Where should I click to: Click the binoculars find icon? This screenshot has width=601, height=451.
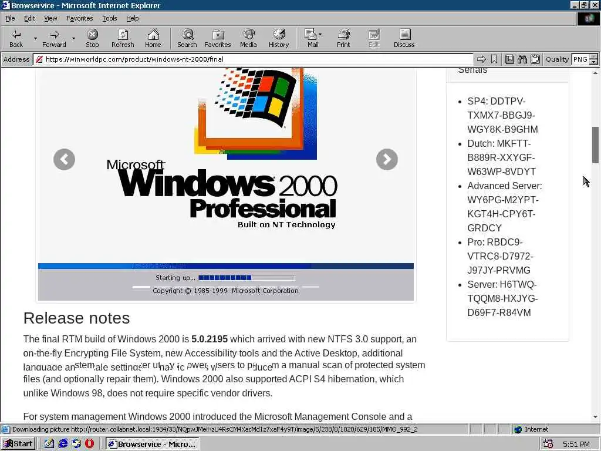coord(522,59)
